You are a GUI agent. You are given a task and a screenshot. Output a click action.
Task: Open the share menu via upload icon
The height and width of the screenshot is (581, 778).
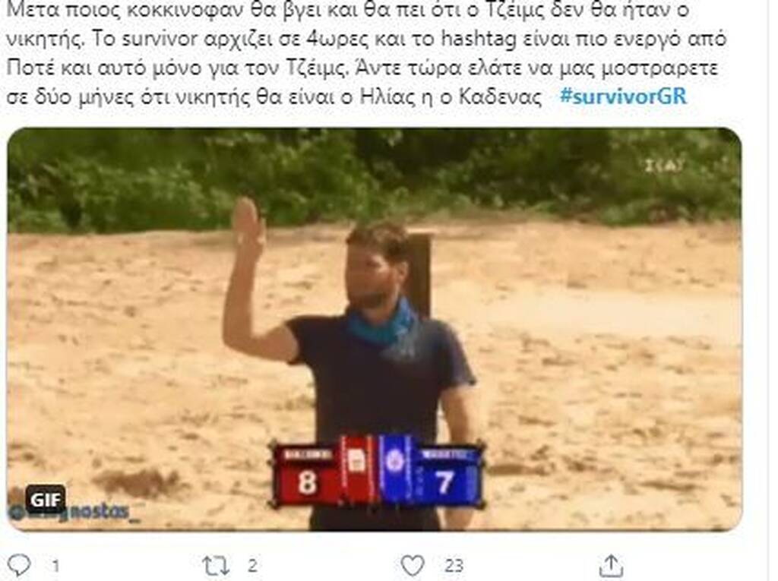(612, 566)
